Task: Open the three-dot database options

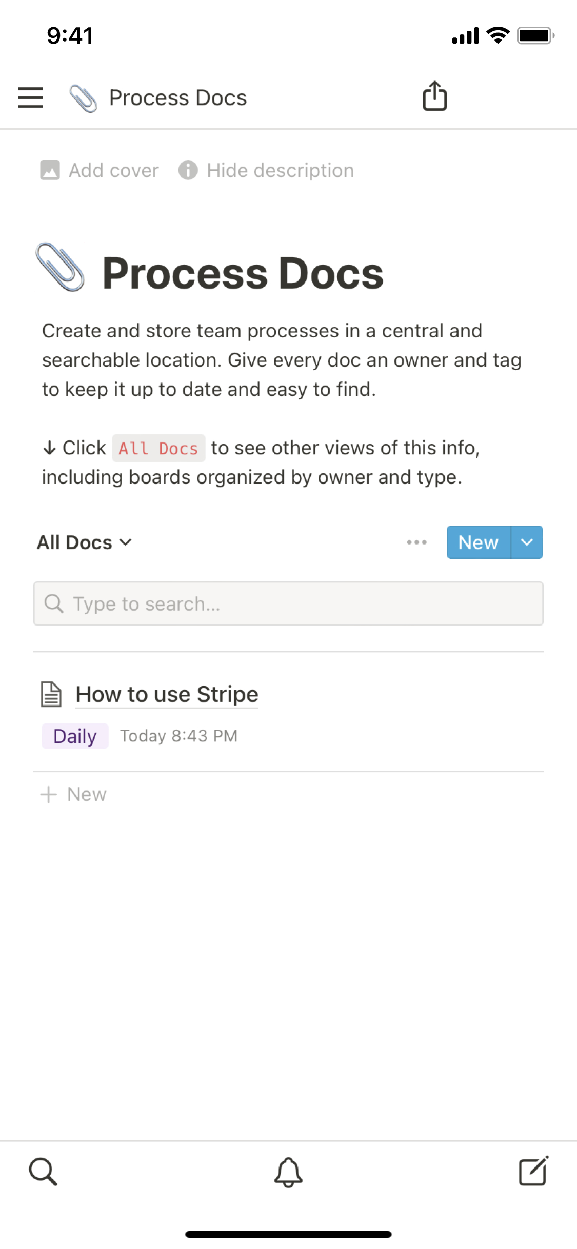Action: [416, 542]
